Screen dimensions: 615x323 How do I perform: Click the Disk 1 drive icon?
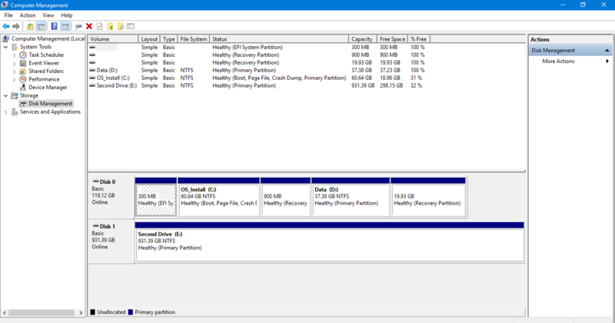pyautogui.click(x=95, y=226)
